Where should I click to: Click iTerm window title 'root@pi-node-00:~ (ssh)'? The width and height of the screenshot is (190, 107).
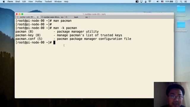94,14
